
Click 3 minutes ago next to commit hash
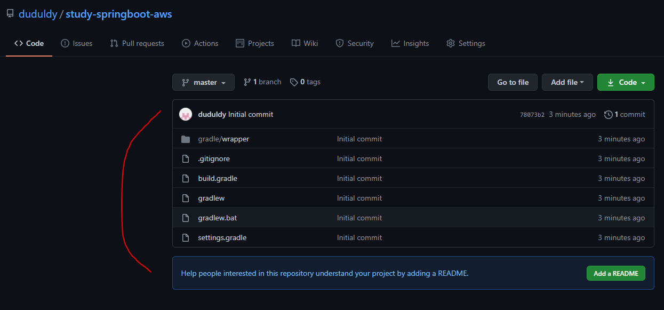point(572,114)
